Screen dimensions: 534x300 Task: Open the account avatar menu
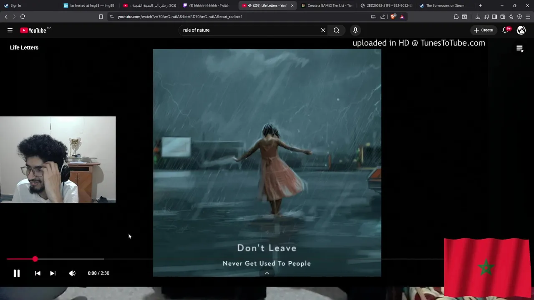(521, 30)
